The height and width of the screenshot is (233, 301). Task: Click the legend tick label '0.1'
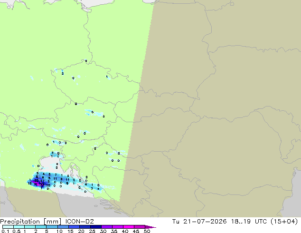point(5,231)
